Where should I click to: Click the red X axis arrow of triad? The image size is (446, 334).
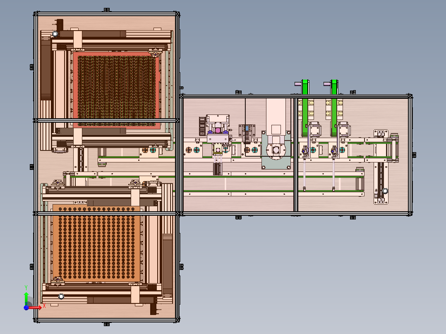[36, 307]
